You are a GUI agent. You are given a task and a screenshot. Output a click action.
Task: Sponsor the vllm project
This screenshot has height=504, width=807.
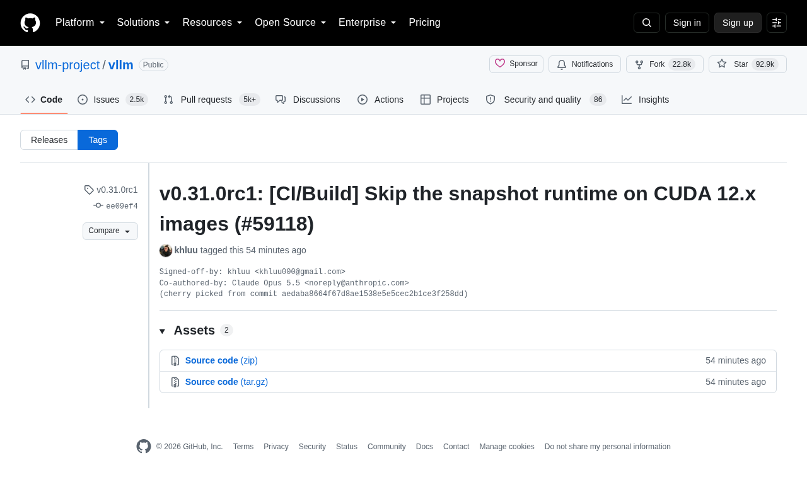[516, 64]
